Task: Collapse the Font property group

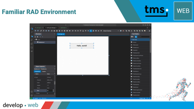Action: 35,77
